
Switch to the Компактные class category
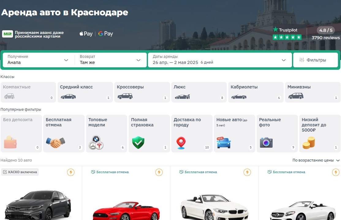28,92
